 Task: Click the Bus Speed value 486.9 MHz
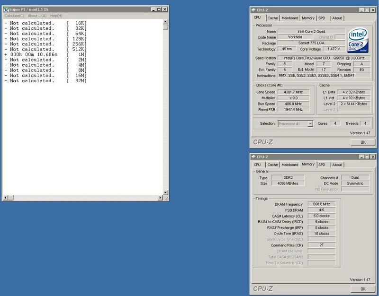[x=293, y=104]
